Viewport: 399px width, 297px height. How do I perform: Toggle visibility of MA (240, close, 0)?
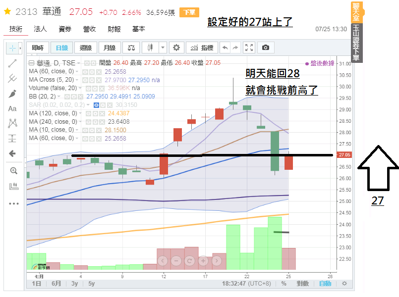pyautogui.click(x=88, y=122)
